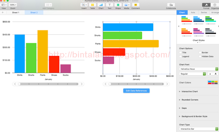This screenshot has width=219, height=132.
Task: Select the blue Shirts column in left chart
Action: pyautogui.click(x=20, y=53)
